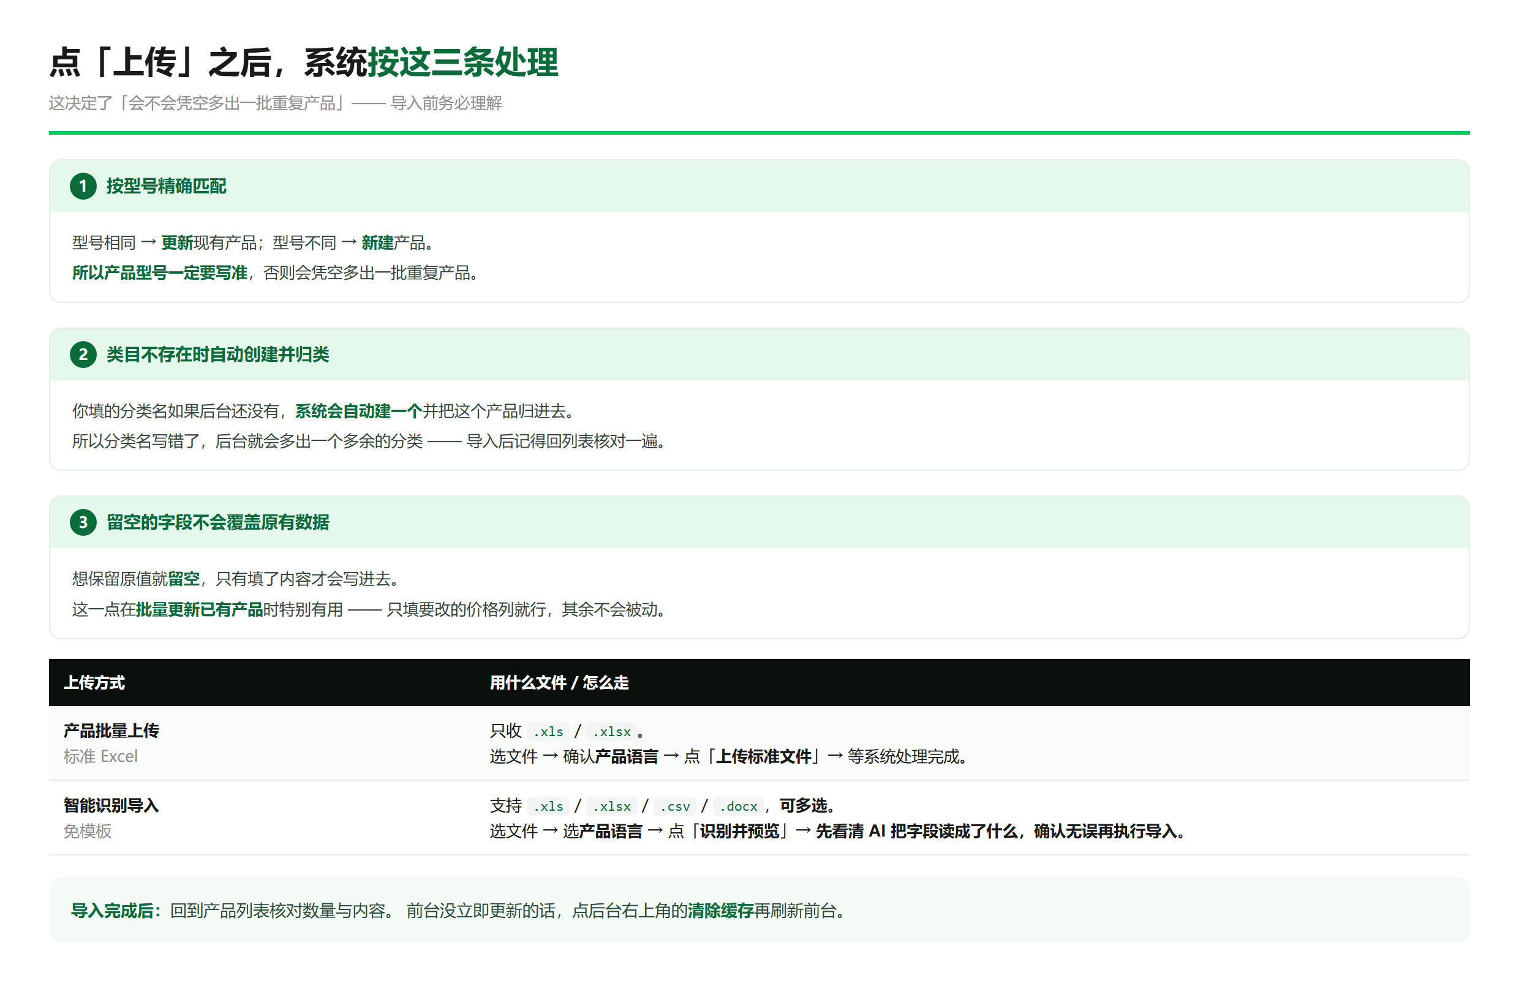Click the sublabel 免模板
Screen dimensions: 1519x1008
(88, 831)
